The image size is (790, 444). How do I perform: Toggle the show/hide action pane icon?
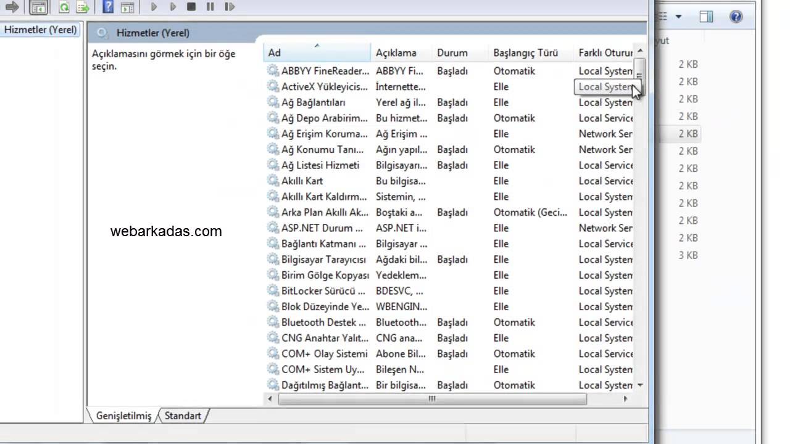127,7
